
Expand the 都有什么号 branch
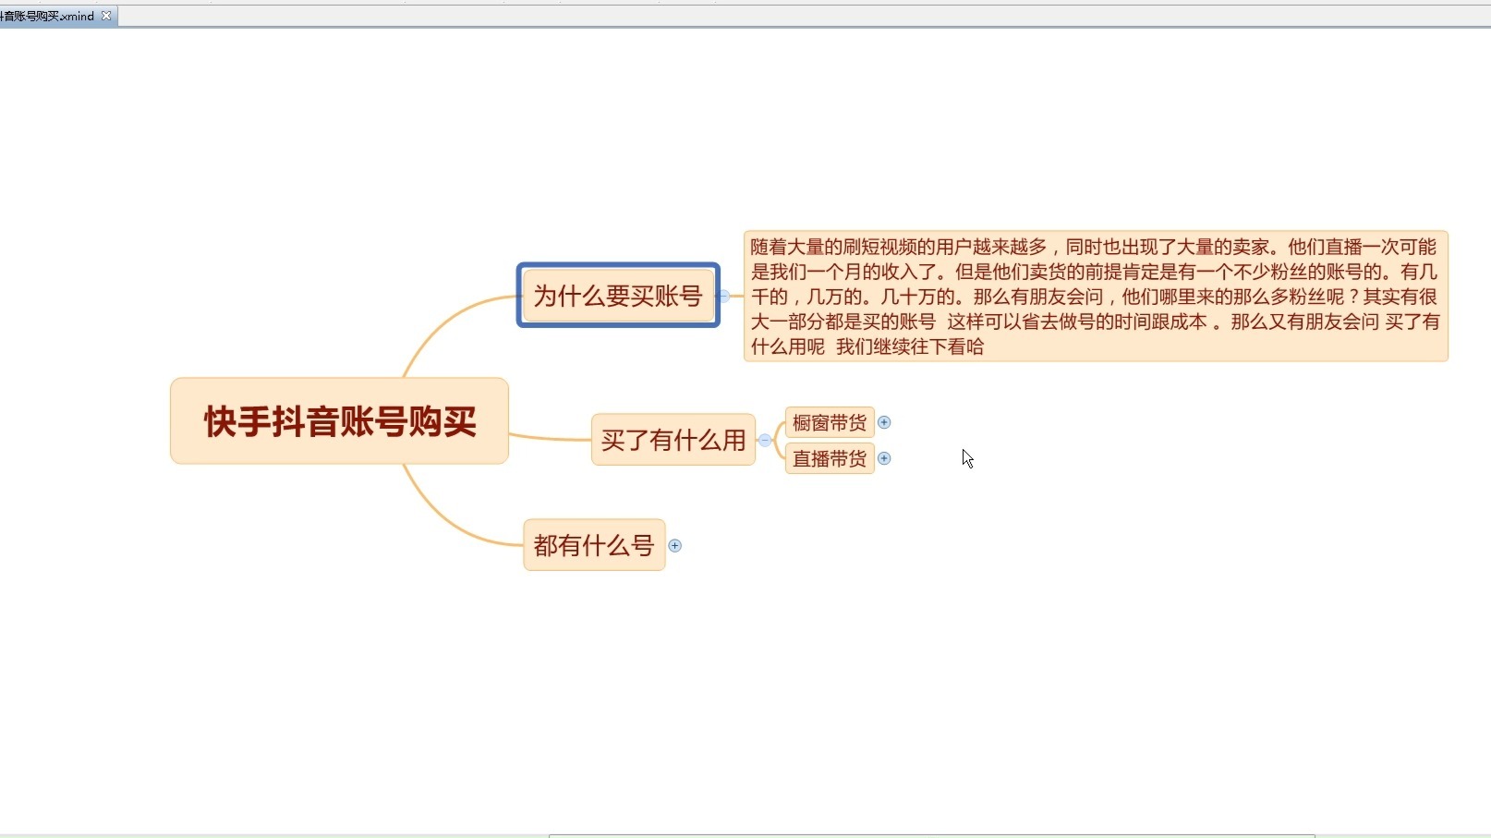coord(675,545)
